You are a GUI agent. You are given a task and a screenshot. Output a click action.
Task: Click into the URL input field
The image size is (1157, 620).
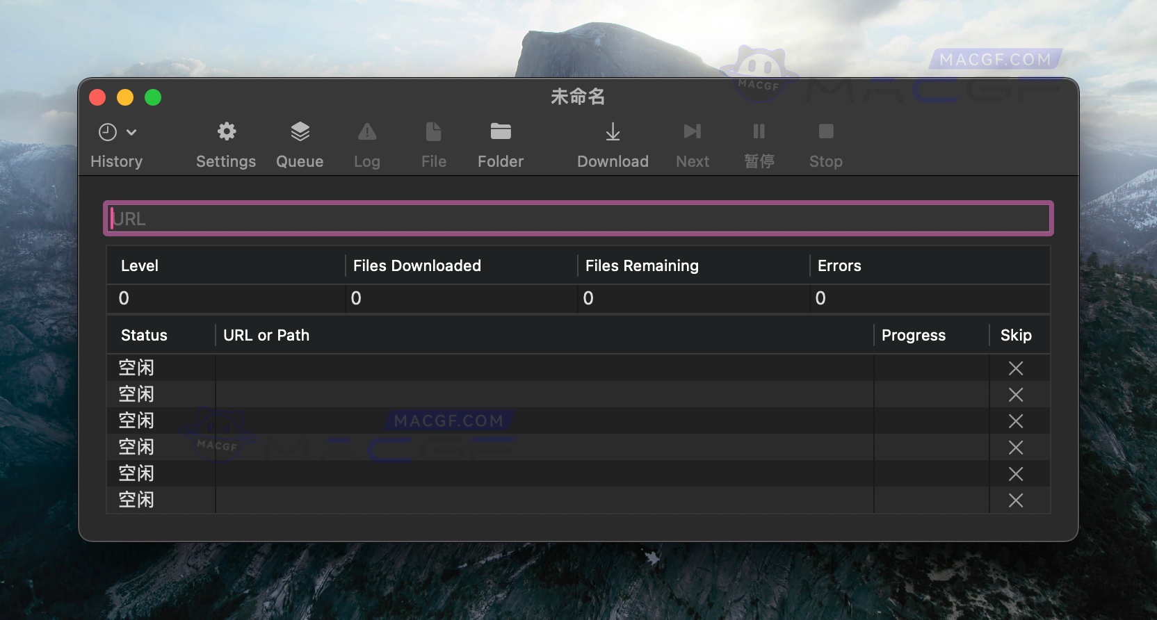pos(578,219)
